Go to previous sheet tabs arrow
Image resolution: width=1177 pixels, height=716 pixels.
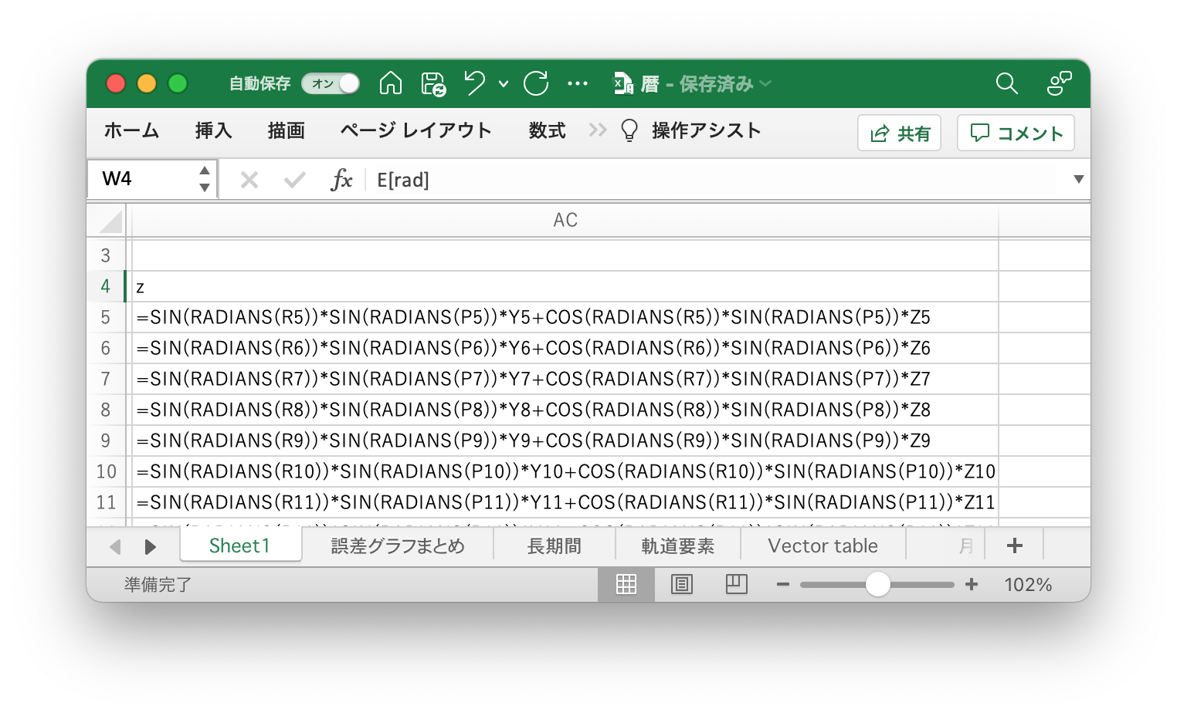click(x=116, y=546)
